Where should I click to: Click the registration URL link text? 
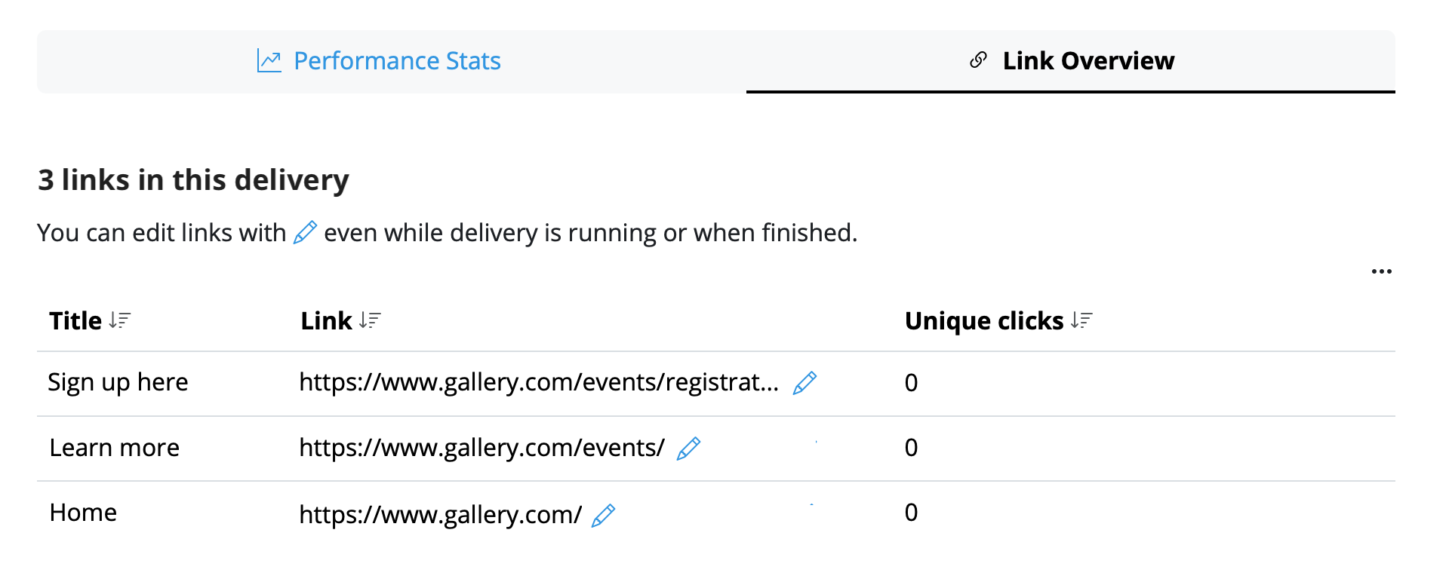click(x=539, y=382)
